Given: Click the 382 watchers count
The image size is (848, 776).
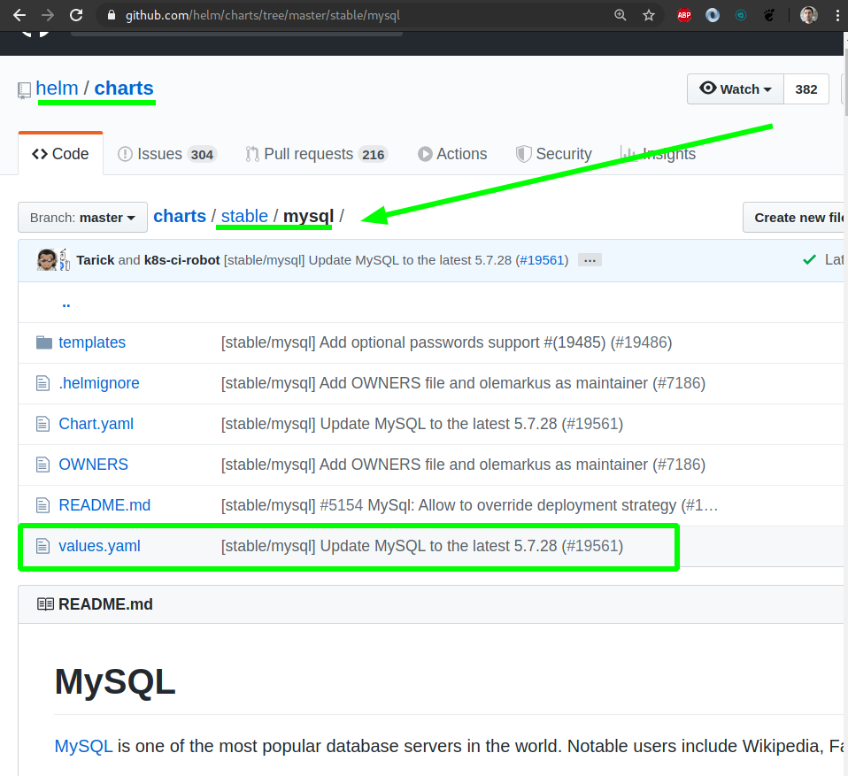Looking at the screenshot, I should tap(806, 89).
